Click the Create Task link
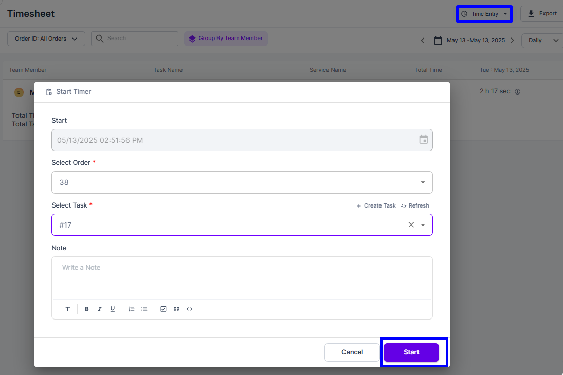The image size is (563, 375). [376, 205]
